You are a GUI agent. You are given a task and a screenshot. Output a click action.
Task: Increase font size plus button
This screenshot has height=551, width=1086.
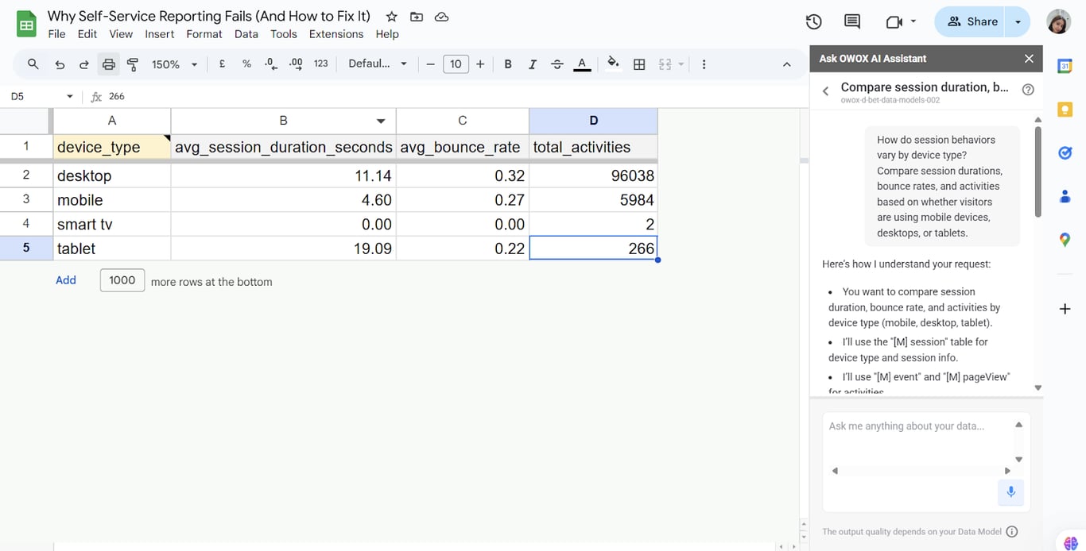coord(480,64)
